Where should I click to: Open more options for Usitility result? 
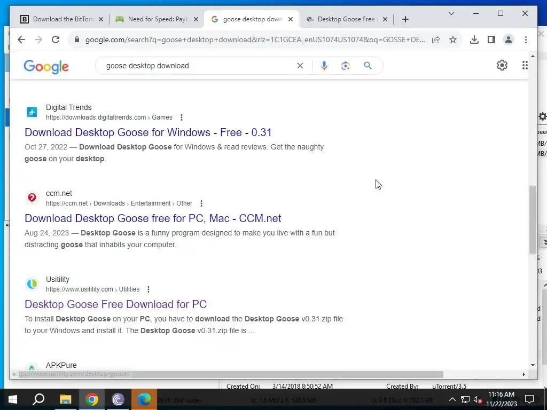(149, 289)
